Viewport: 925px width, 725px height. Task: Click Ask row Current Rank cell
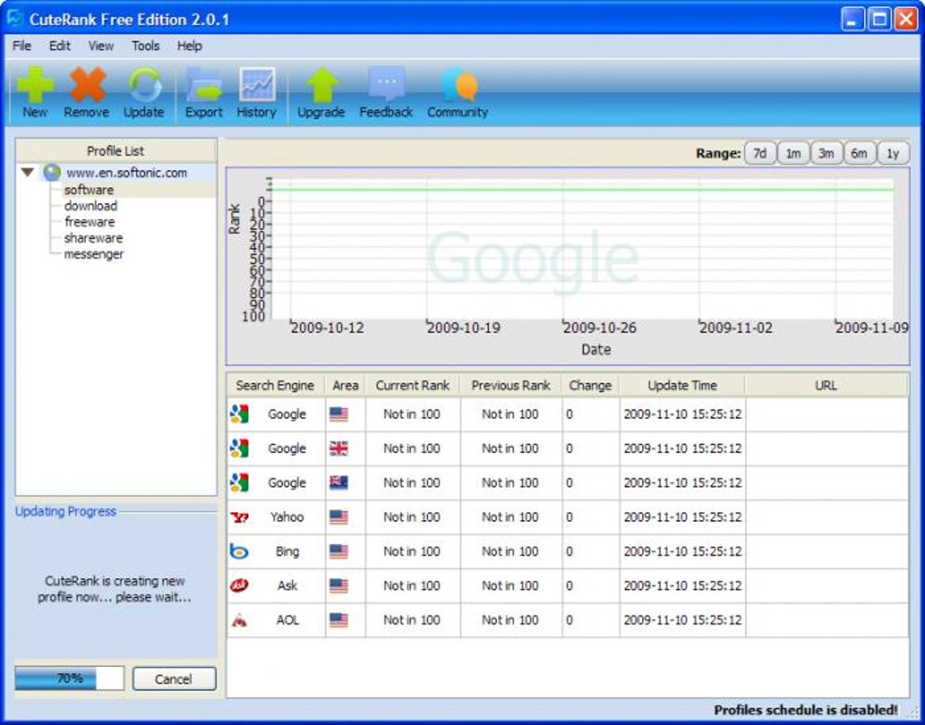pyautogui.click(x=413, y=586)
